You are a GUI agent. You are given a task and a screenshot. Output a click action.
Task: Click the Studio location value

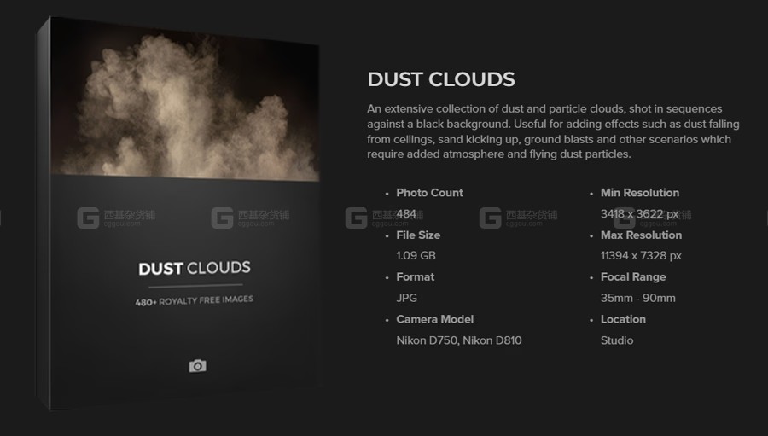click(616, 340)
